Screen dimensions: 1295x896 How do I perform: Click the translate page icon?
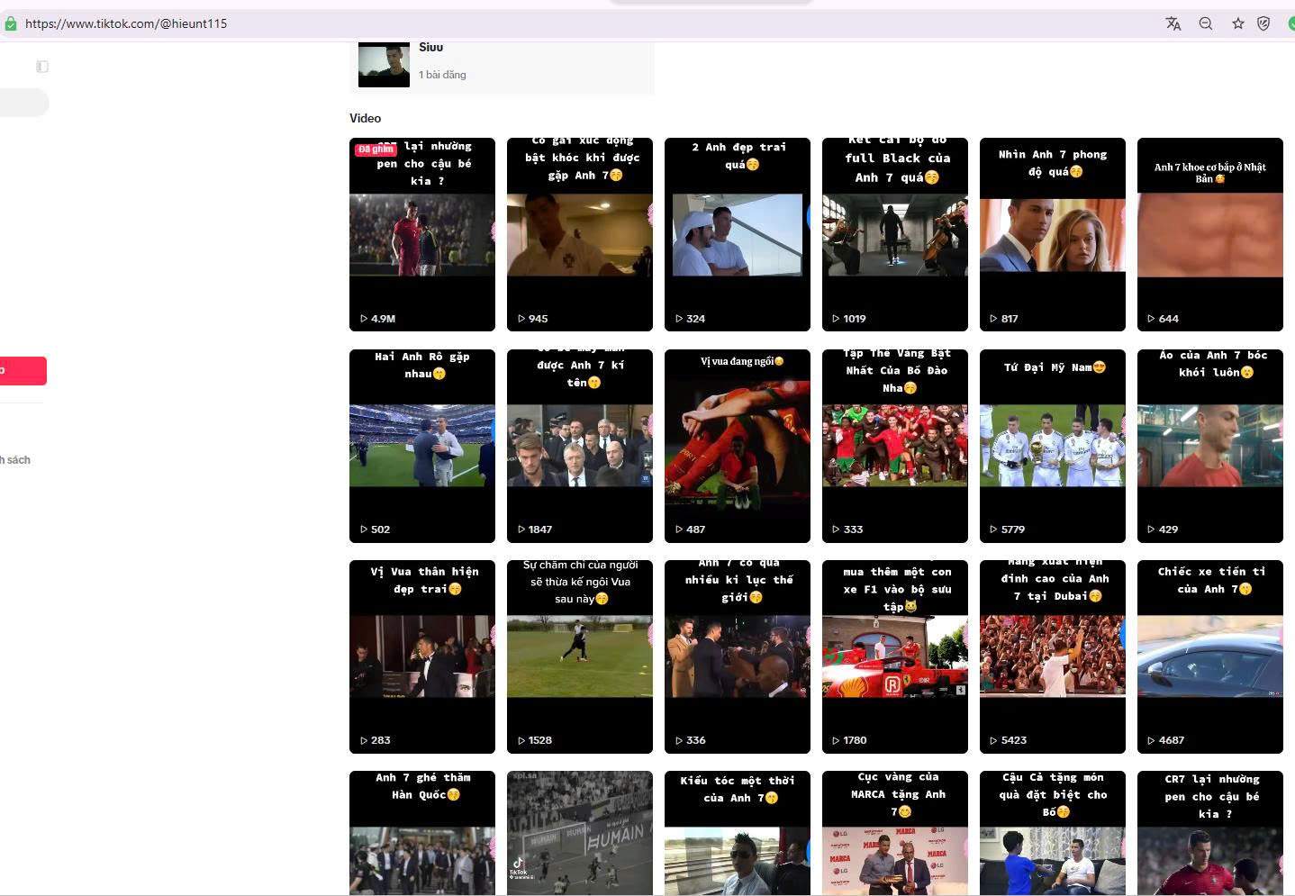1173,23
